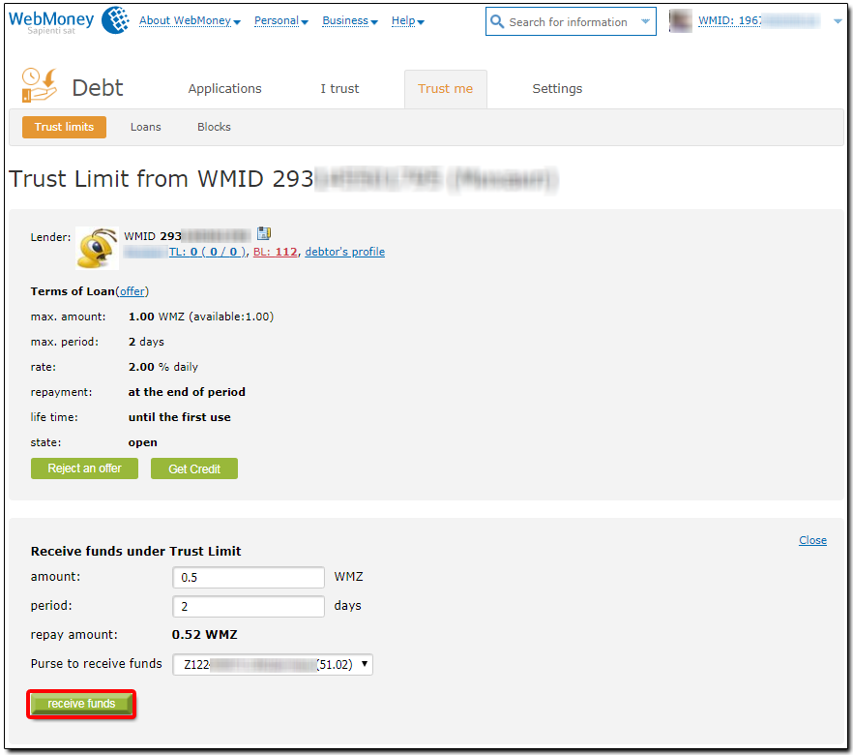The image size is (853, 755).
Task: Expand the Help menu
Action: click(407, 20)
